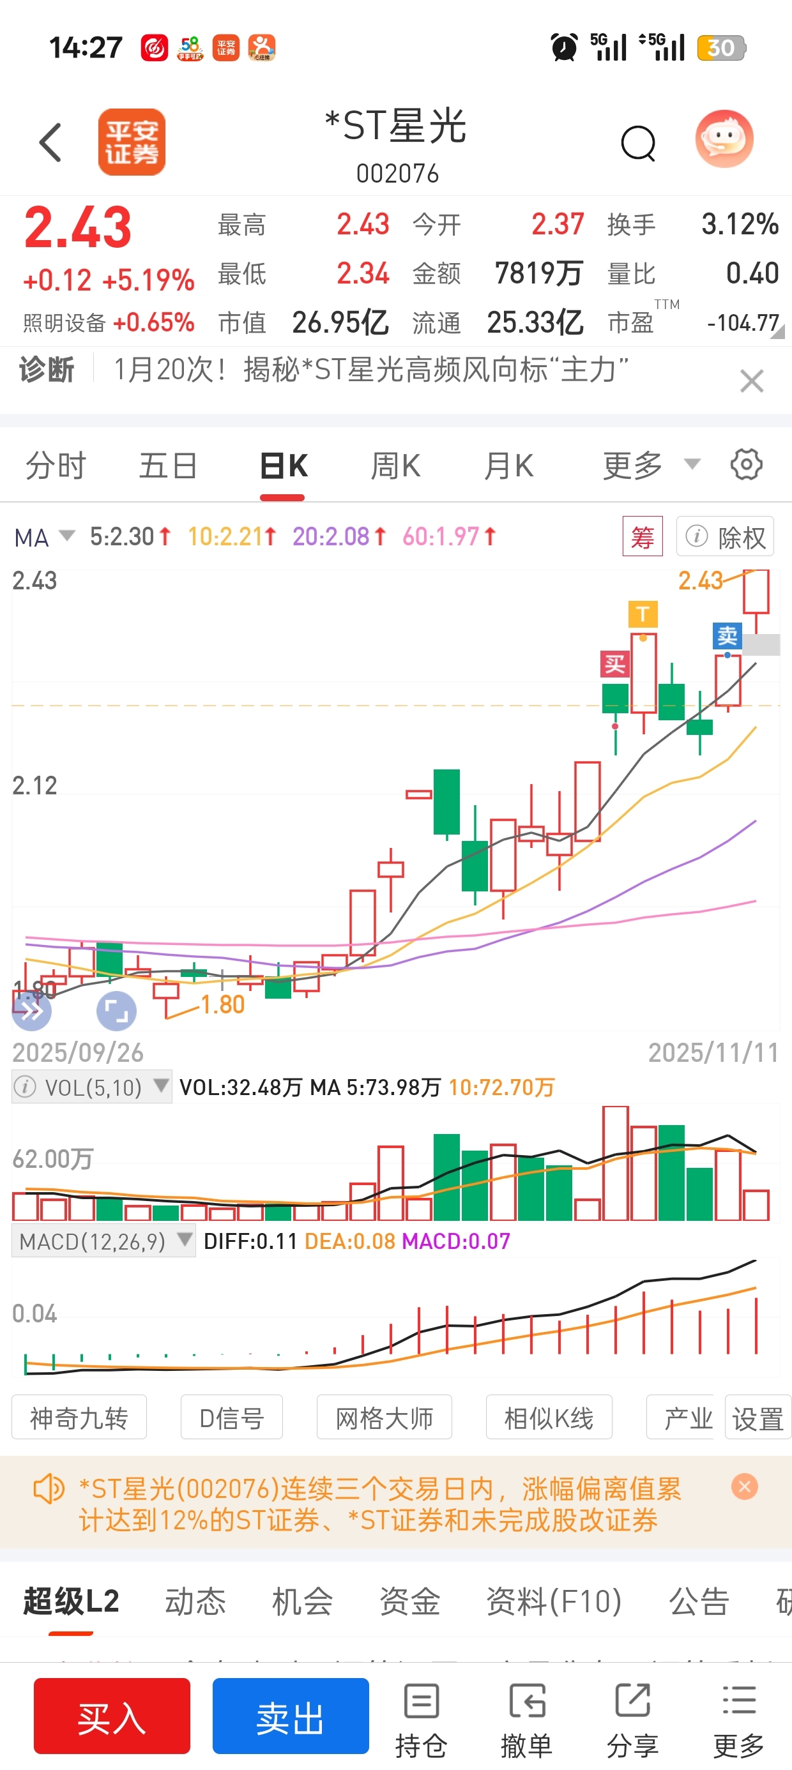Tap the 照明设备 +0.65% sector link

109,322
